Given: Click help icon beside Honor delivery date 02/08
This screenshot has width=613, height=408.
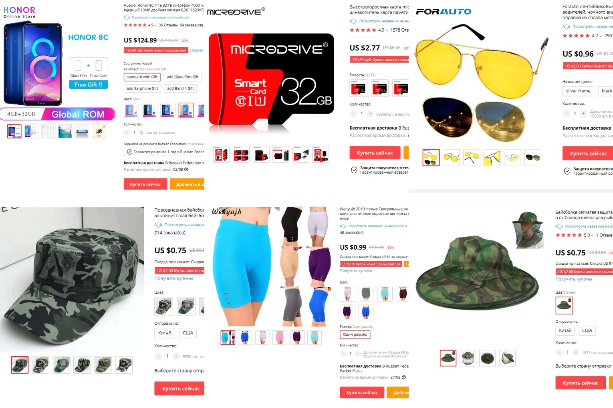Looking at the screenshot, I should 186,170.
